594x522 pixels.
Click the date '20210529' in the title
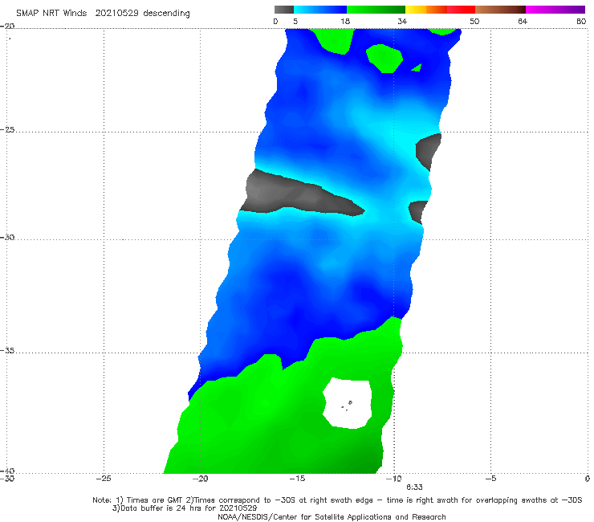click(116, 14)
